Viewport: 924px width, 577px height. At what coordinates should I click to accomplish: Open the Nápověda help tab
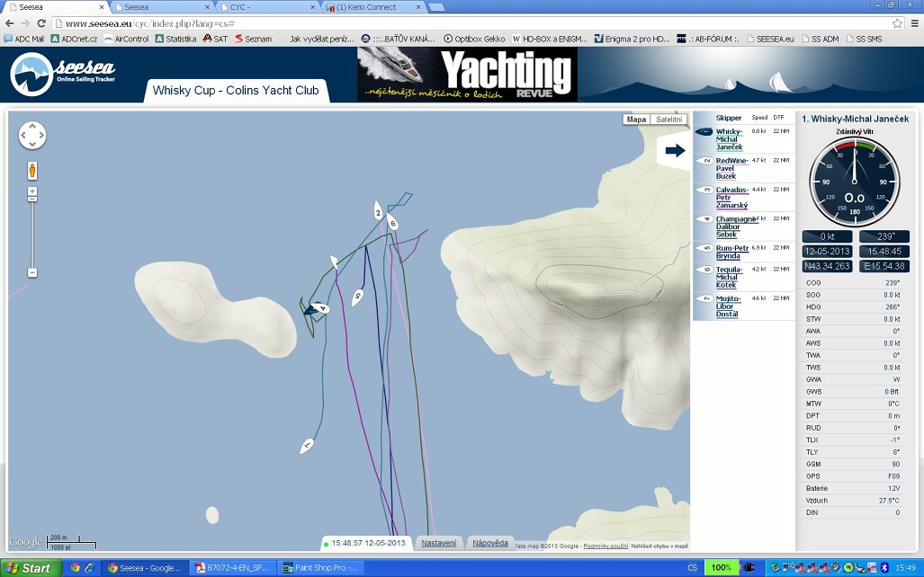[490, 543]
